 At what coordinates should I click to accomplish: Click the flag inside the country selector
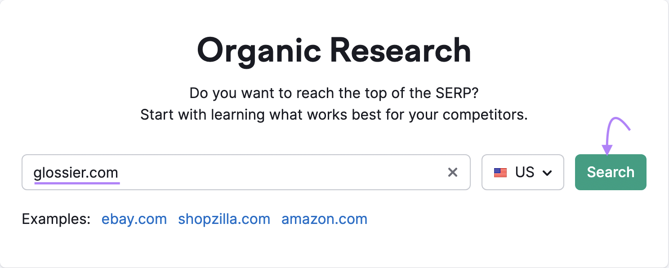500,172
